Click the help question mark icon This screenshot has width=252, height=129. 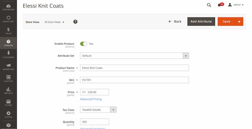(75, 22)
